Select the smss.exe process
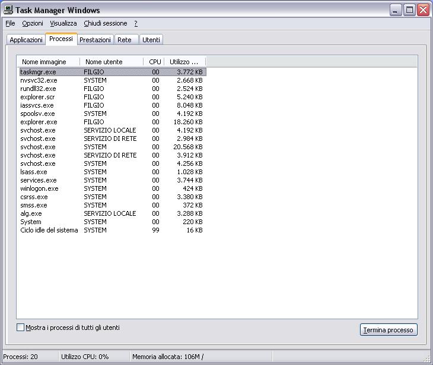 point(113,205)
